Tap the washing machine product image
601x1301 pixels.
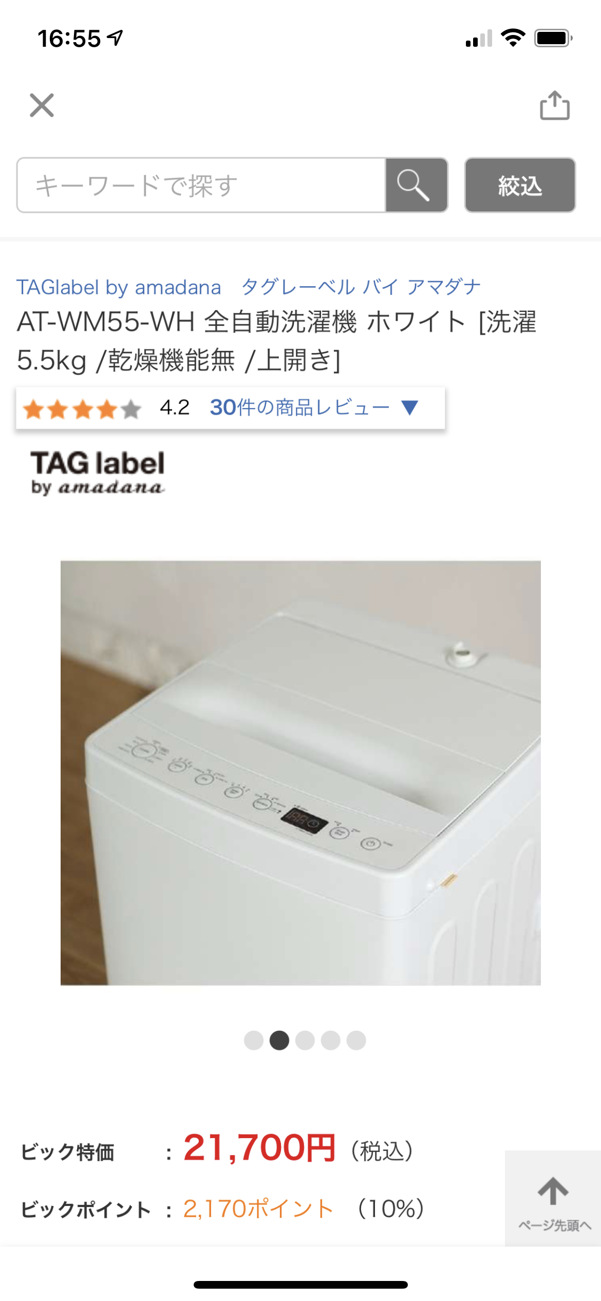click(300, 773)
